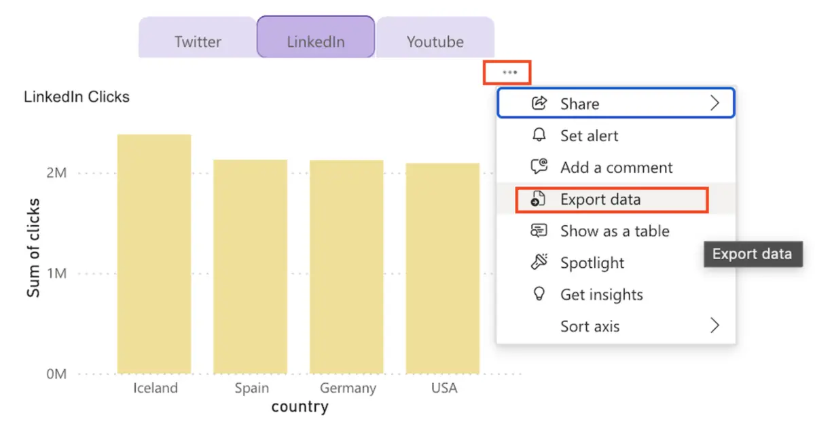Click the Sum of clicks axis title
This screenshot has width=815, height=432.
pyautogui.click(x=33, y=248)
